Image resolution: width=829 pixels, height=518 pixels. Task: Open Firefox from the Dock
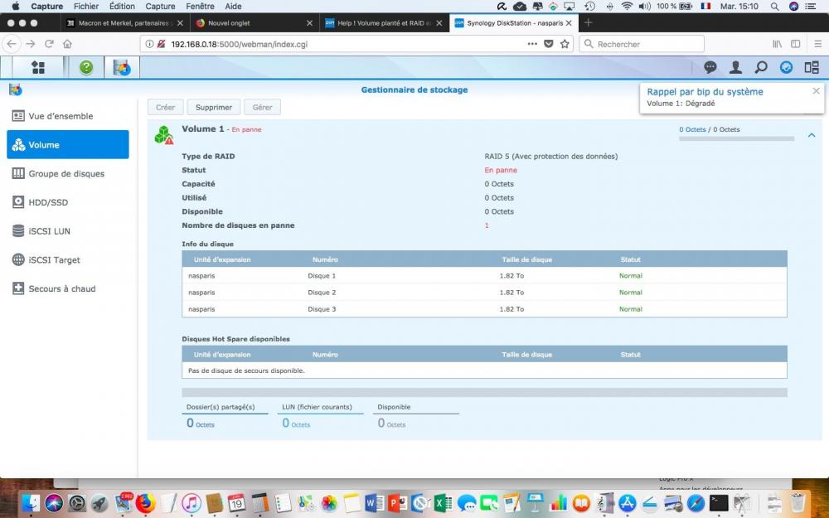click(145, 502)
